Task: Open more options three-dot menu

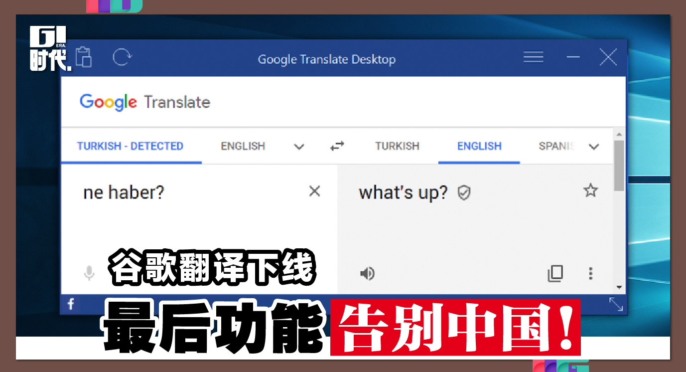Action: (590, 273)
